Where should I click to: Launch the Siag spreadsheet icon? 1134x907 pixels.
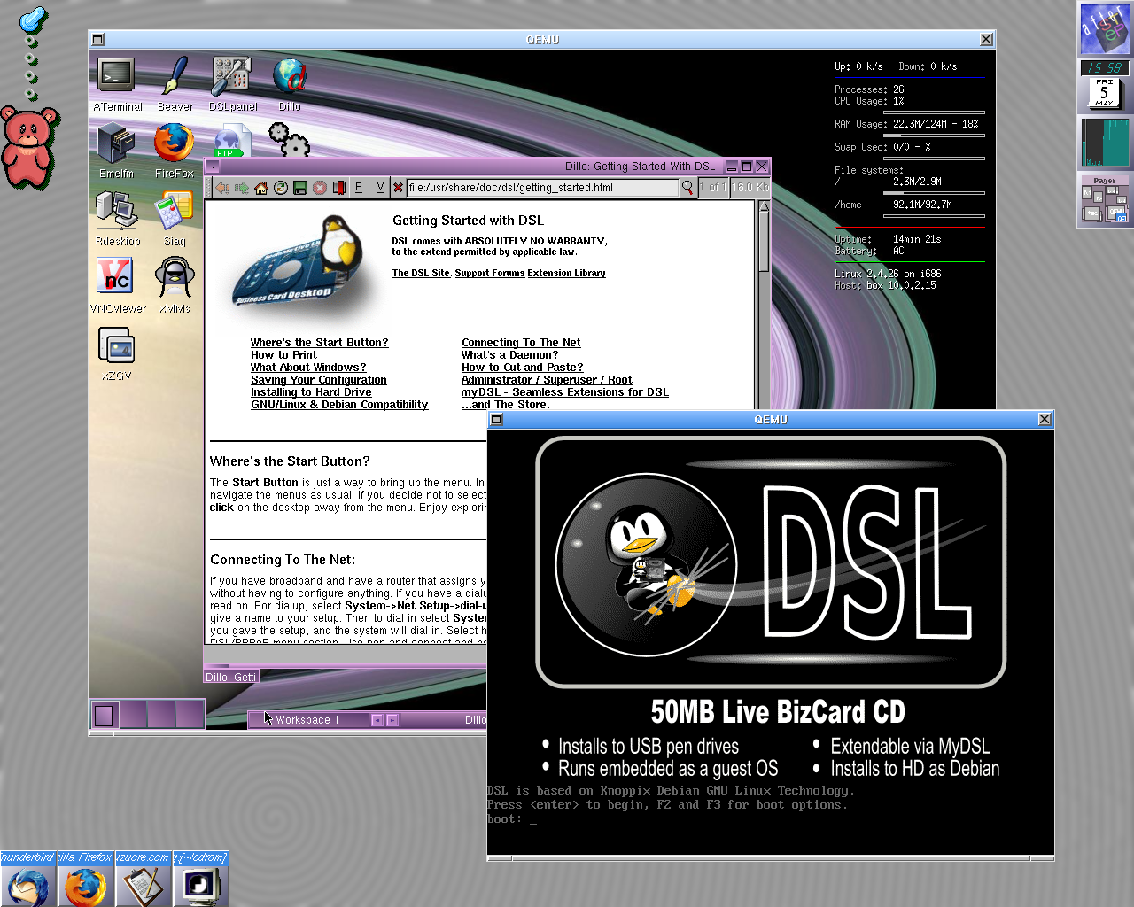point(174,211)
